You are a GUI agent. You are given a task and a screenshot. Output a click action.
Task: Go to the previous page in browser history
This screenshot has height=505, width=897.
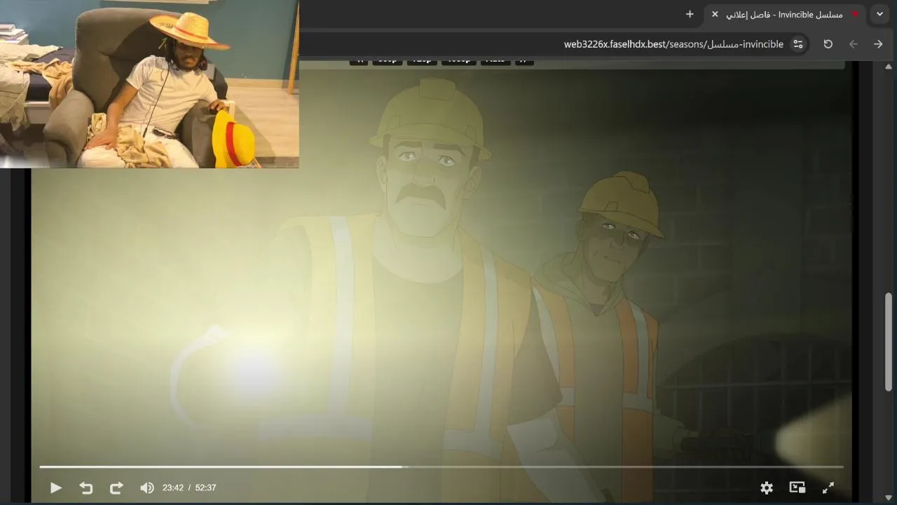853,43
